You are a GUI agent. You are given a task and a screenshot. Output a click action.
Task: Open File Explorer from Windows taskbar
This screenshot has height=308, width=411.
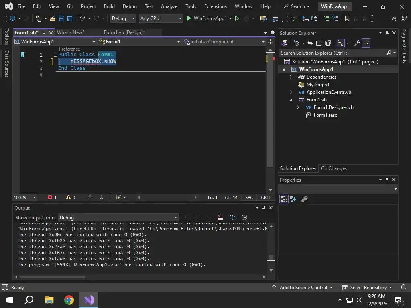(x=49, y=300)
